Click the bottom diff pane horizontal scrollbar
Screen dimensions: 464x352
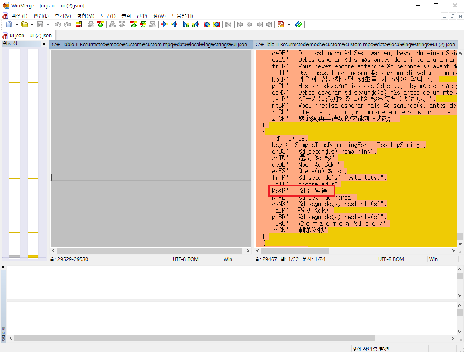pyautogui.click(x=194, y=338)
